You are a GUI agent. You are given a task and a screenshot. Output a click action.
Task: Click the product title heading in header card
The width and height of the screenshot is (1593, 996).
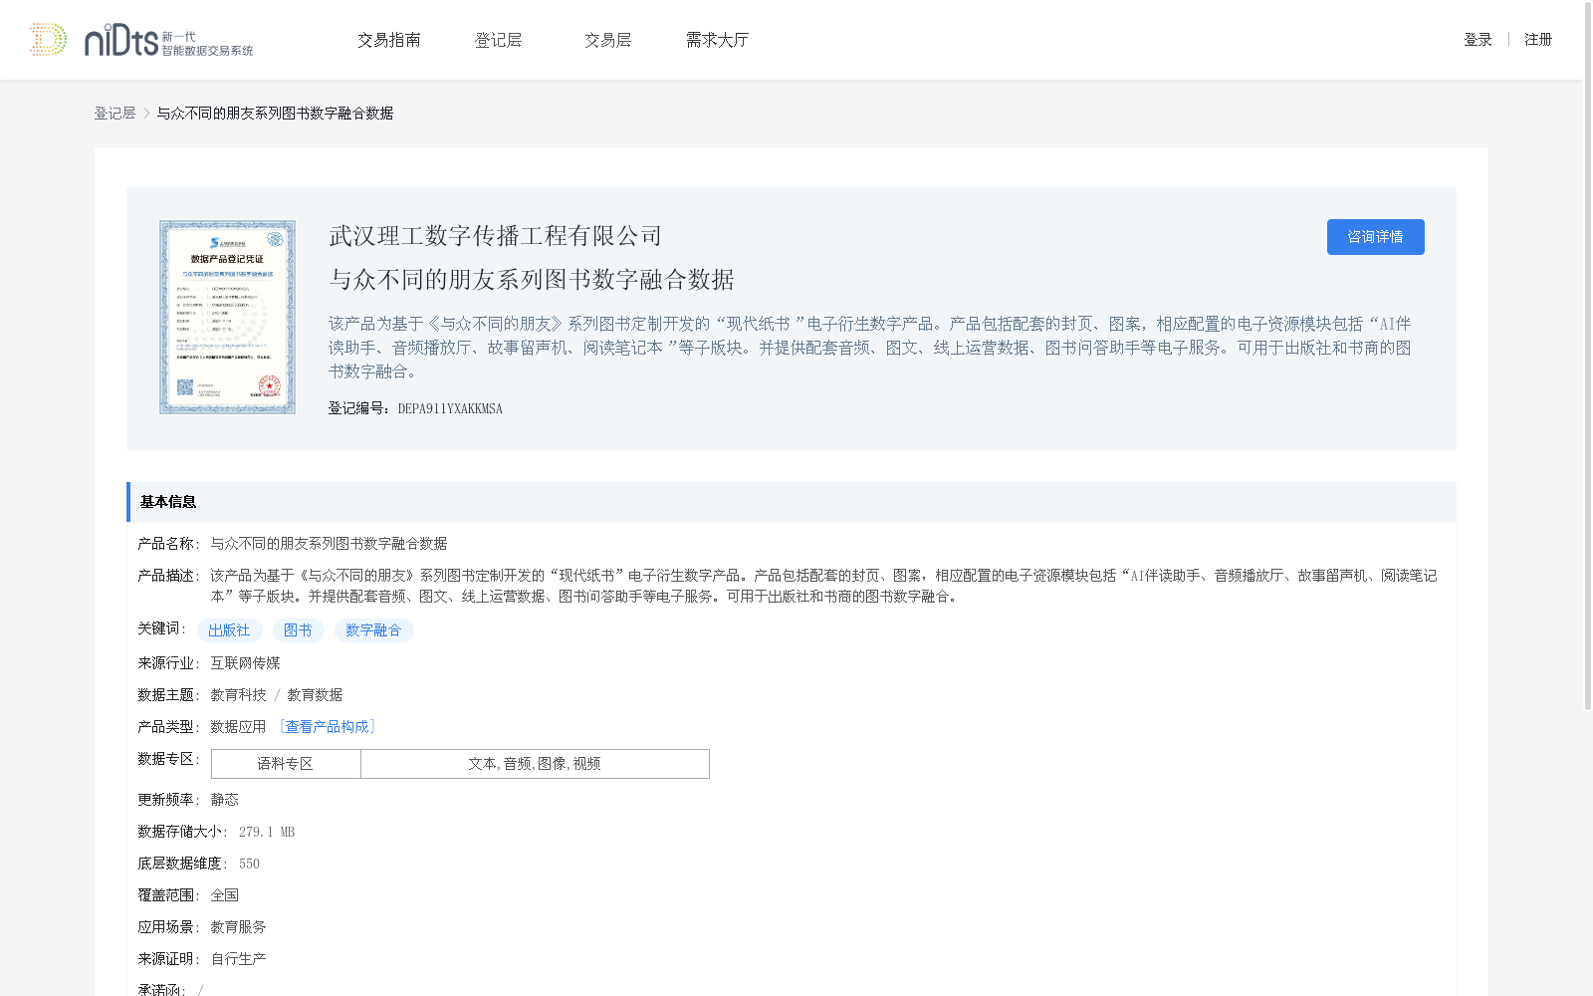tap(532, 280)
